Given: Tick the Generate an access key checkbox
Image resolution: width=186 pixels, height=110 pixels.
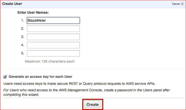Looking at the screenshot, I should point(5,77).
